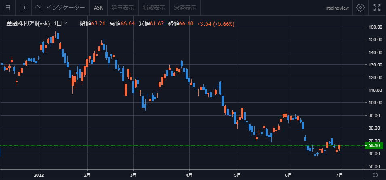
Task: Click the 6月 label on time axis
Action: pyautogui.click(x=289, y=175)
